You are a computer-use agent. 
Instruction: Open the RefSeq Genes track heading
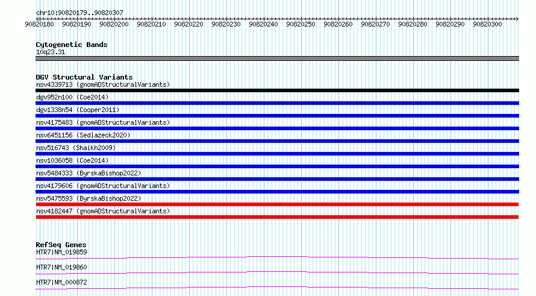tap(61, 245)
